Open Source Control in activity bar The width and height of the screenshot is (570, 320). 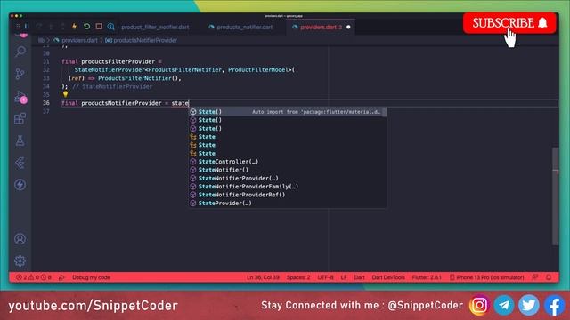click(x=20, y=74)
